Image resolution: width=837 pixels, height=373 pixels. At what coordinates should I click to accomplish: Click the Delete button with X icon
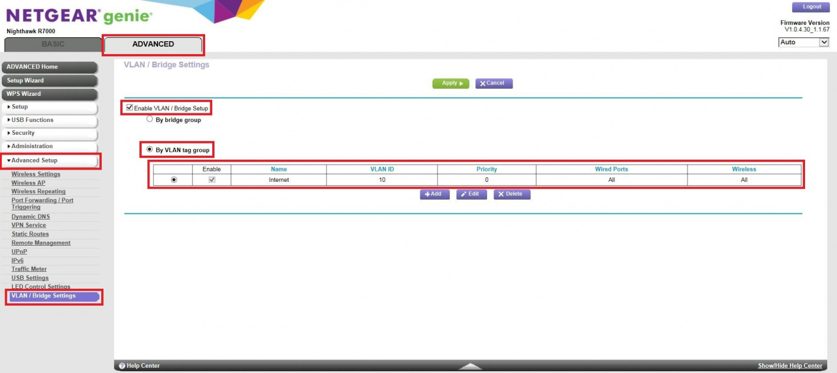pos(512,194)
